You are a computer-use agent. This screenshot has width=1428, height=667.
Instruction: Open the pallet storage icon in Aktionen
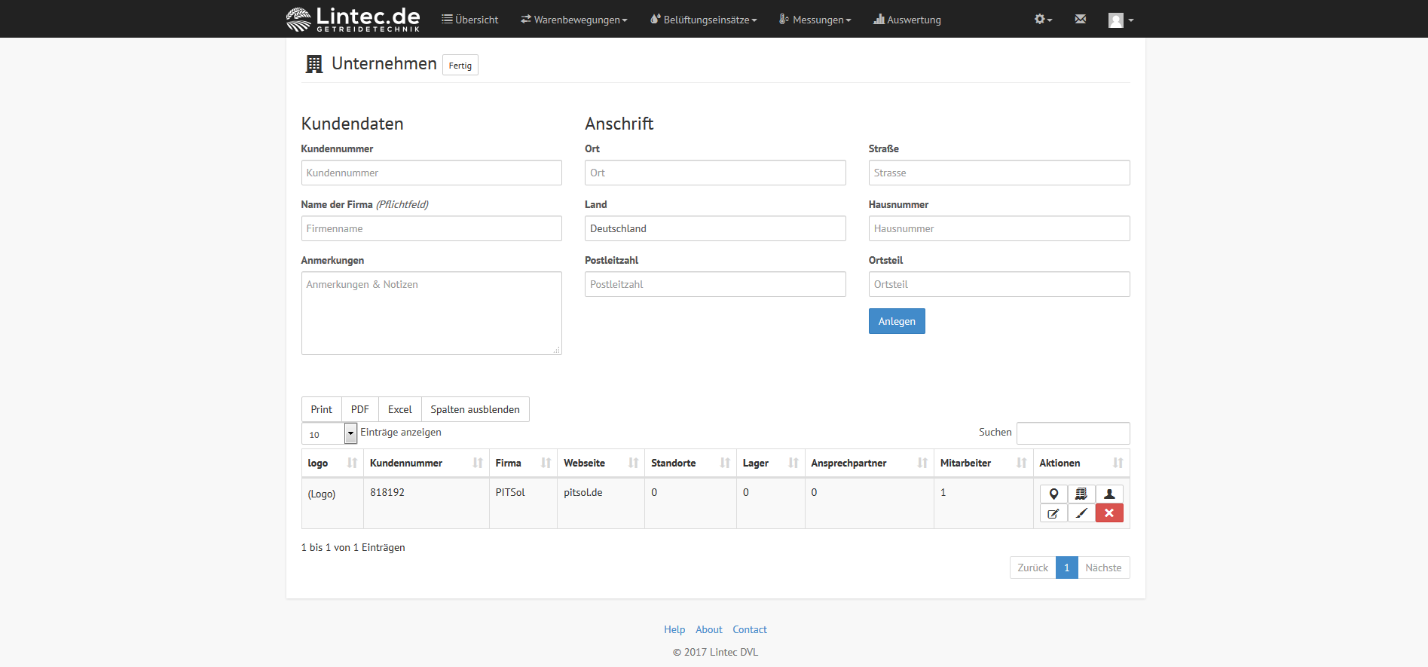[1081, 494]
